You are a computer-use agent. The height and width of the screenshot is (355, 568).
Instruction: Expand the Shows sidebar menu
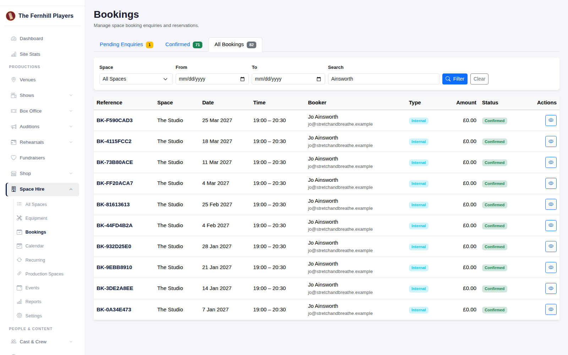point(42,95)
